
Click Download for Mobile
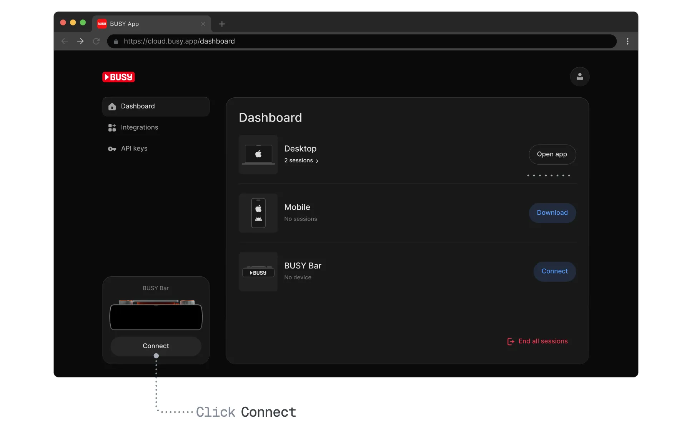pyautogui.click(x=552, y=213)
